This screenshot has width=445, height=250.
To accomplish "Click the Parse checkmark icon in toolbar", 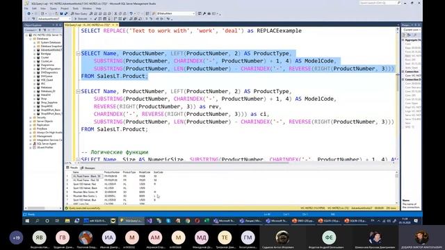I will point(95,19).
